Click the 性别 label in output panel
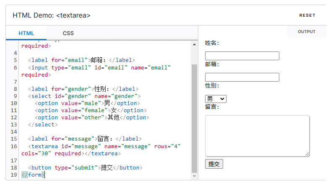This screenshot has height=185, width=333. [212, 85]
